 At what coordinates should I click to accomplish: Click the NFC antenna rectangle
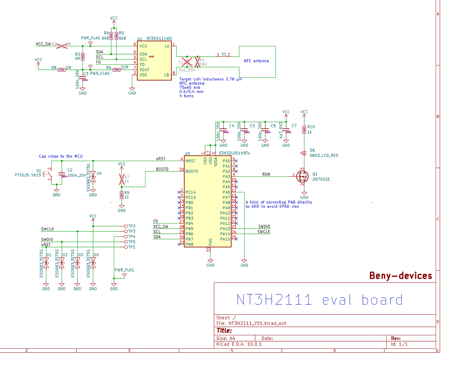(x=257, y=62)
